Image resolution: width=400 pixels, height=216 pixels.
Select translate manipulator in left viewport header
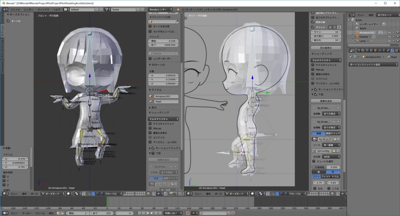pos(93,194)
